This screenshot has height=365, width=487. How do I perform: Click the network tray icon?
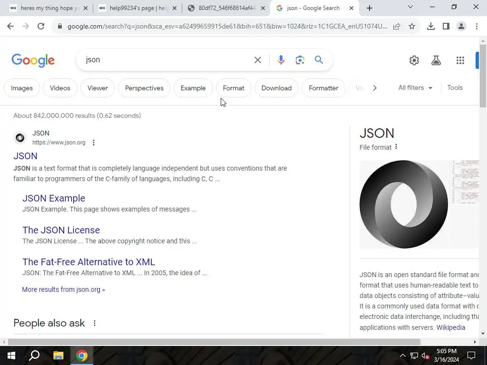[414, 355]
